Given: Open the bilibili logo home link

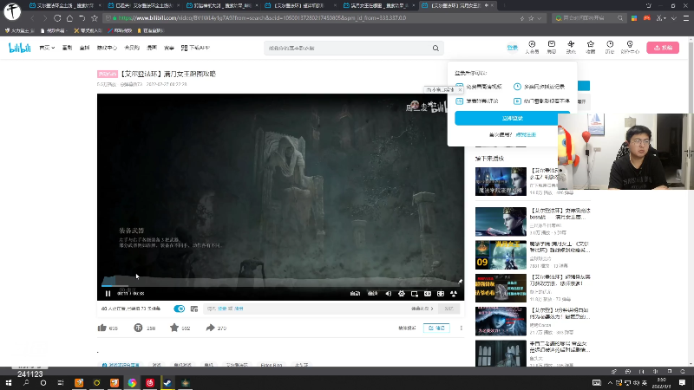Looking at the screenshot, I should (x=20, y=48).
